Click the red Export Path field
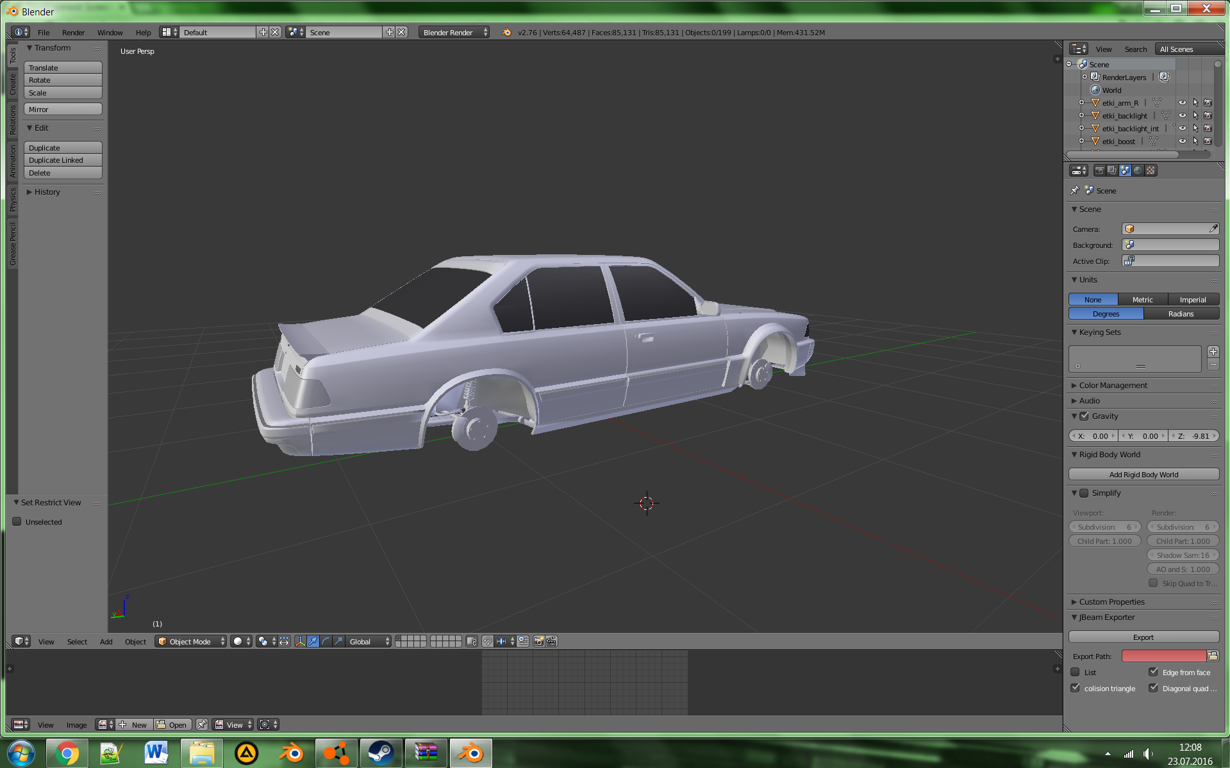 pos(1163,656)
